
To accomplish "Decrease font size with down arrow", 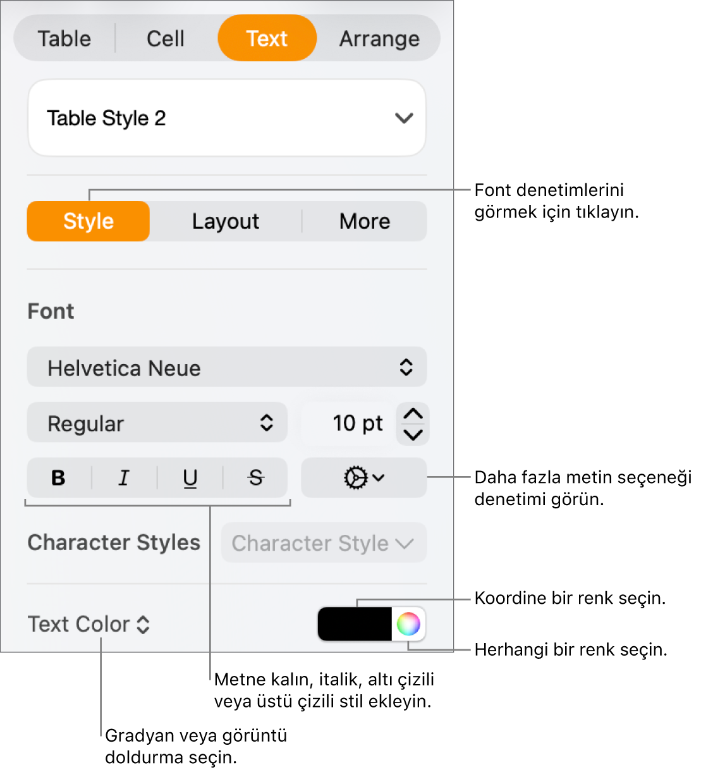I will [413, 434].
